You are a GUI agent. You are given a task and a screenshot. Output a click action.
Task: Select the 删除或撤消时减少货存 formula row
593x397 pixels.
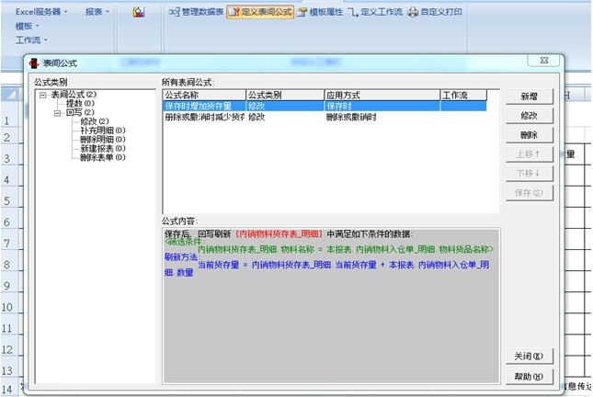coord(203,118)
